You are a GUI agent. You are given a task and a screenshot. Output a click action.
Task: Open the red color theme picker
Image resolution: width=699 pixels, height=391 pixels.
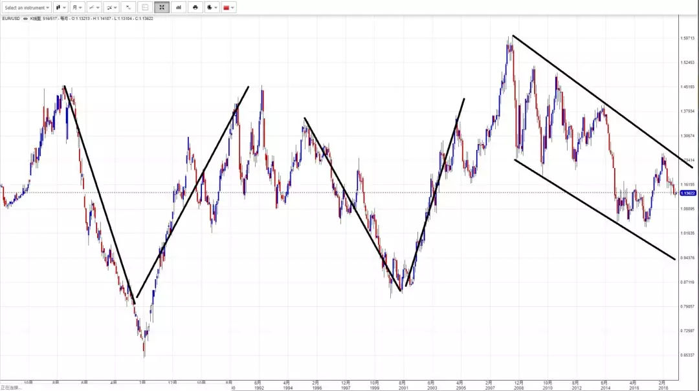click(x=228, y=8)
